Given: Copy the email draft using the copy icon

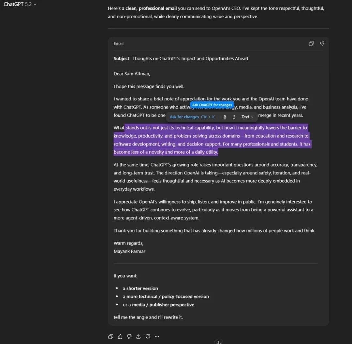Looking at the screenshot, I should coord(311,44).
